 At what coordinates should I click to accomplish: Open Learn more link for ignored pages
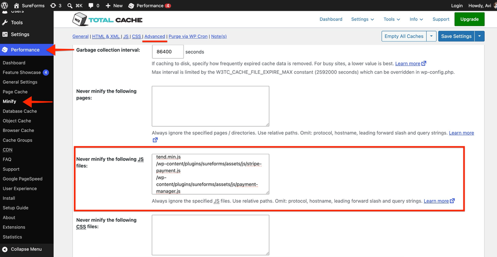[x=461, y=133]
